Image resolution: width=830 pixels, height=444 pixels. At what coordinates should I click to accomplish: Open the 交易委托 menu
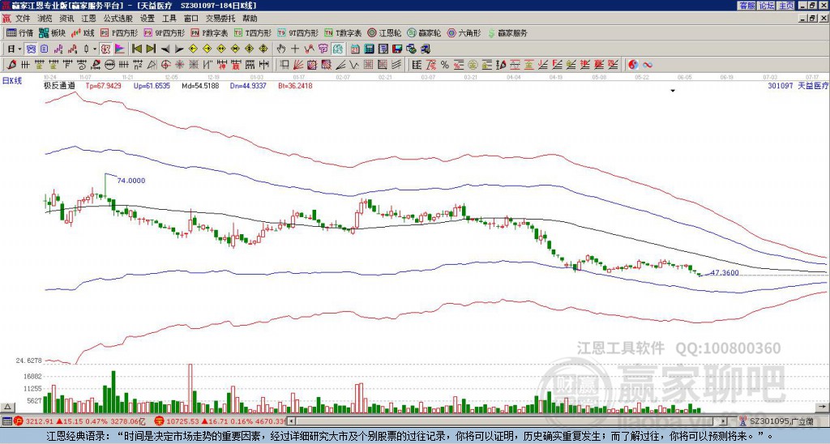(x=220, y=19)
